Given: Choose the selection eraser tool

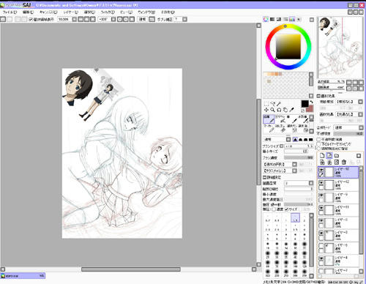Looking at the screenshot, I should [x=304, y=128].
